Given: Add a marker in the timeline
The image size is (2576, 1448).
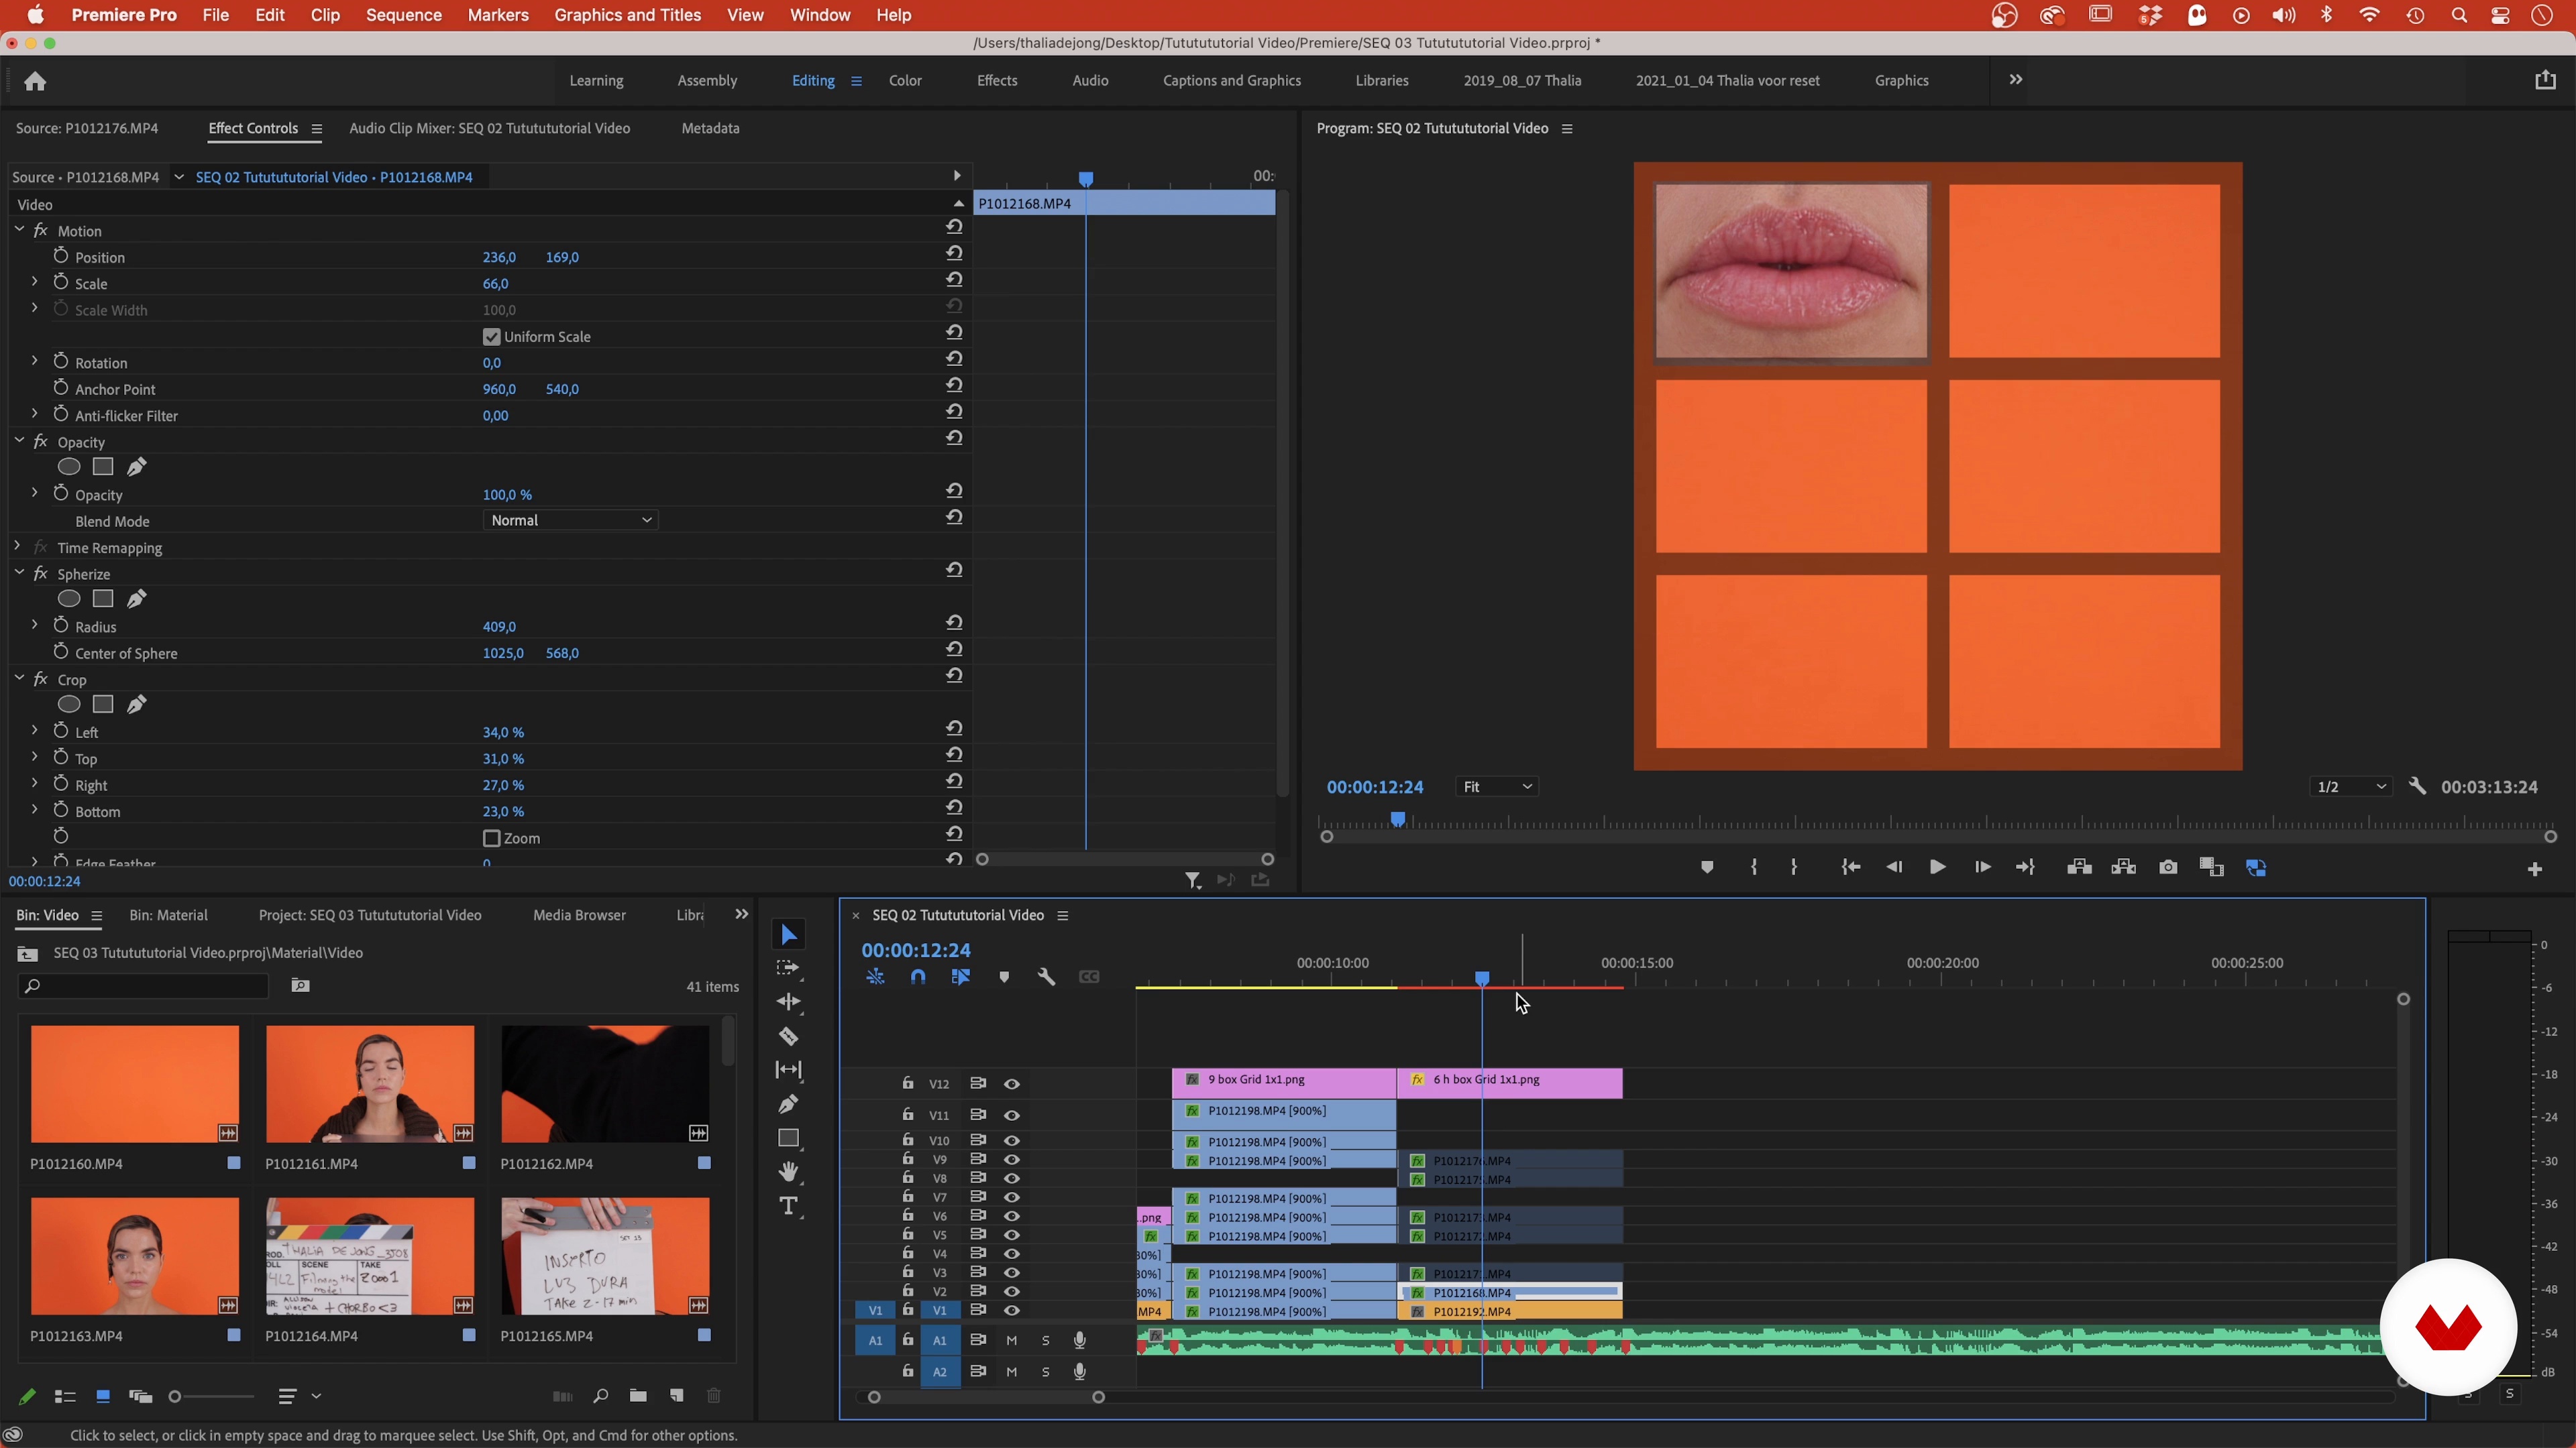Looking at the screenshot, I should pyautogui.click(x=1004, y=976).
